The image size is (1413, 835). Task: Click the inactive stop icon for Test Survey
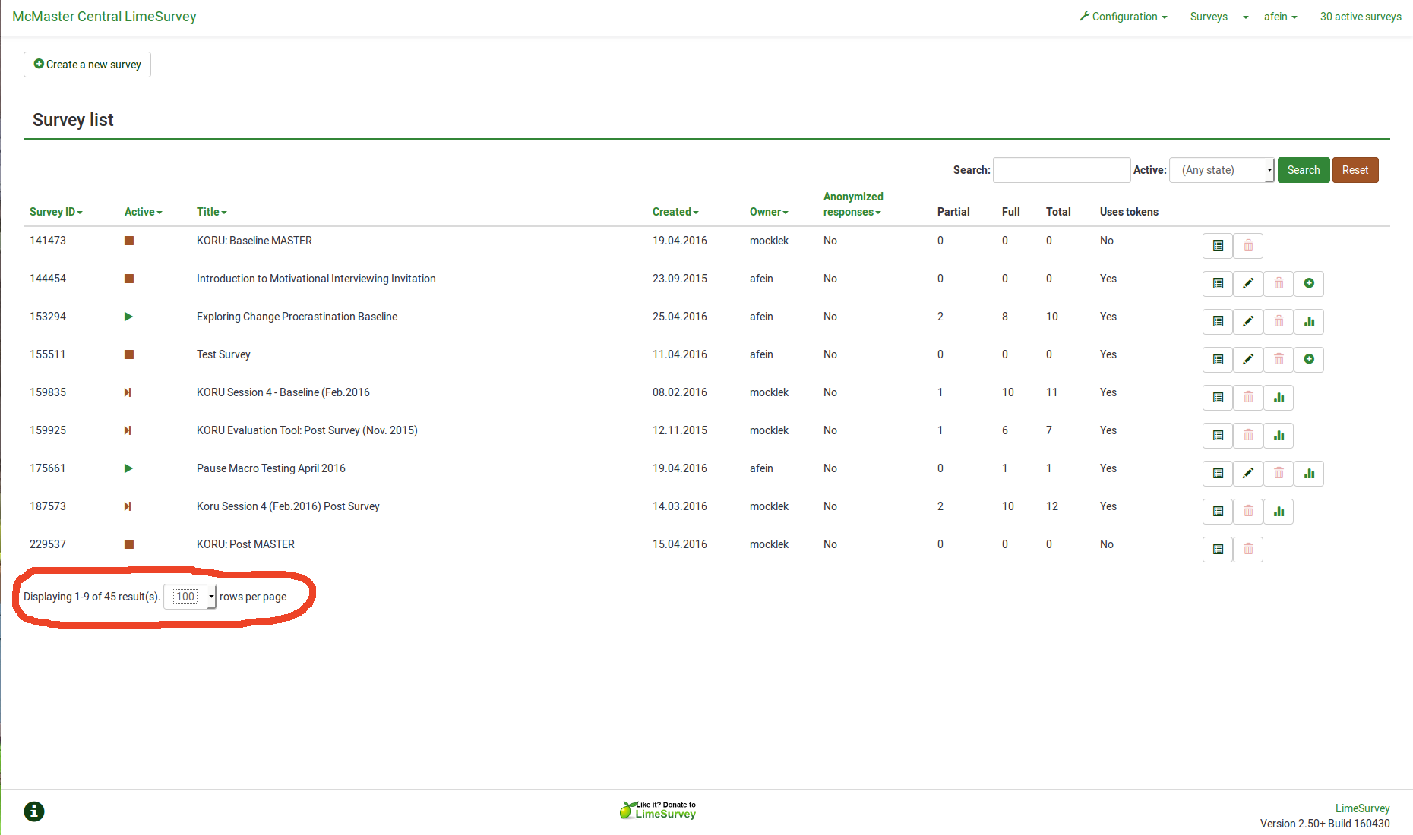coord(129,354)
